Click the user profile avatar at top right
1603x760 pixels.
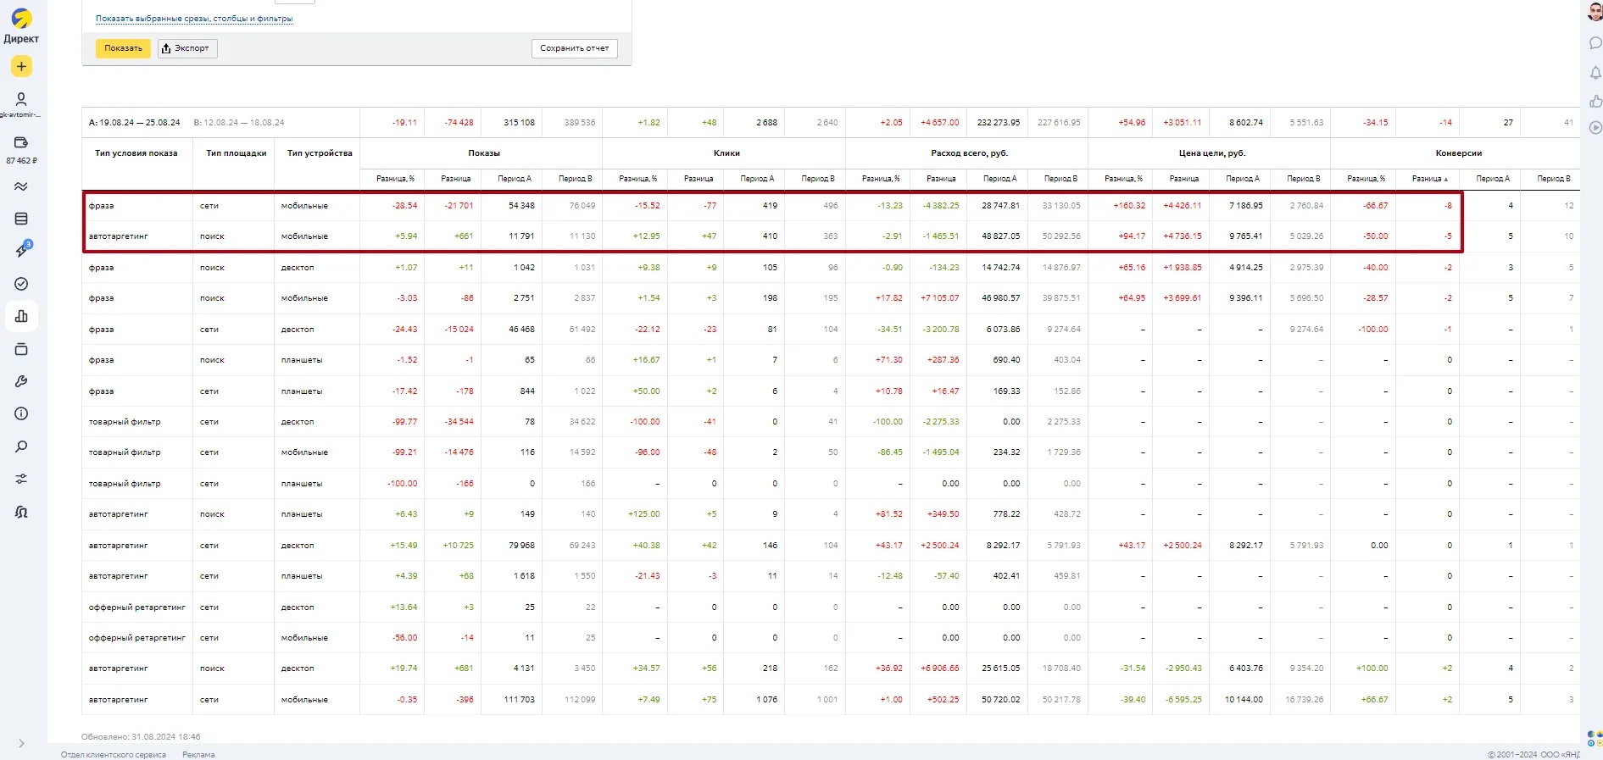tap(1595, 13)
